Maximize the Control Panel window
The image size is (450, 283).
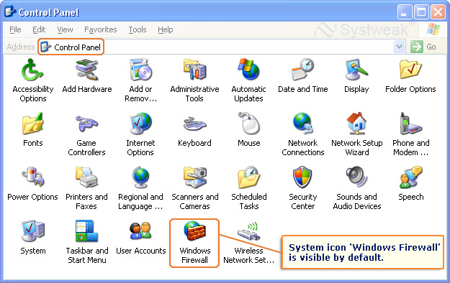click(x=421, y=12)
